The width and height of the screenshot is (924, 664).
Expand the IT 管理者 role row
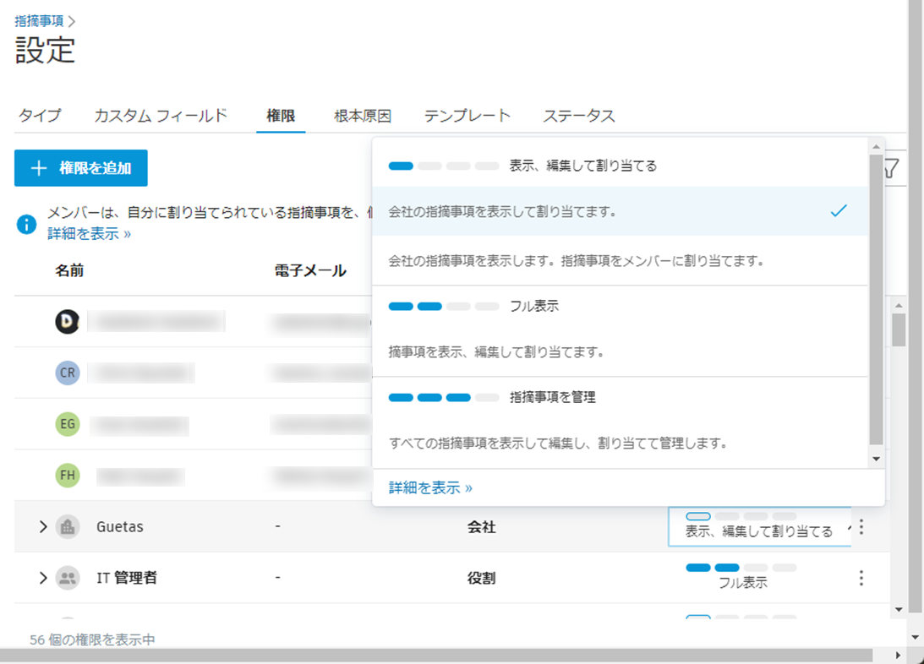(x=42, y=578)
